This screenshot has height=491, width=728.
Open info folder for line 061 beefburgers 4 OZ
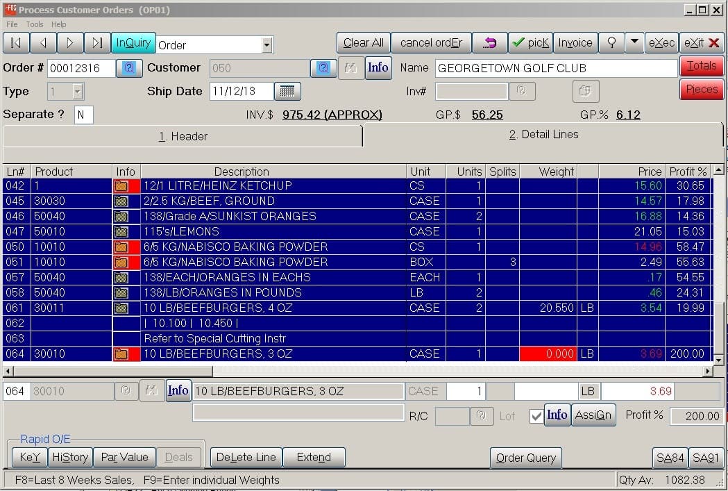(x=121, y=308)
